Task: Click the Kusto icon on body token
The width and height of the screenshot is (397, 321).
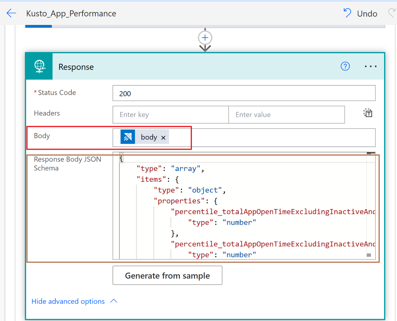Action: pyautogui.click(x=128, y=137)
